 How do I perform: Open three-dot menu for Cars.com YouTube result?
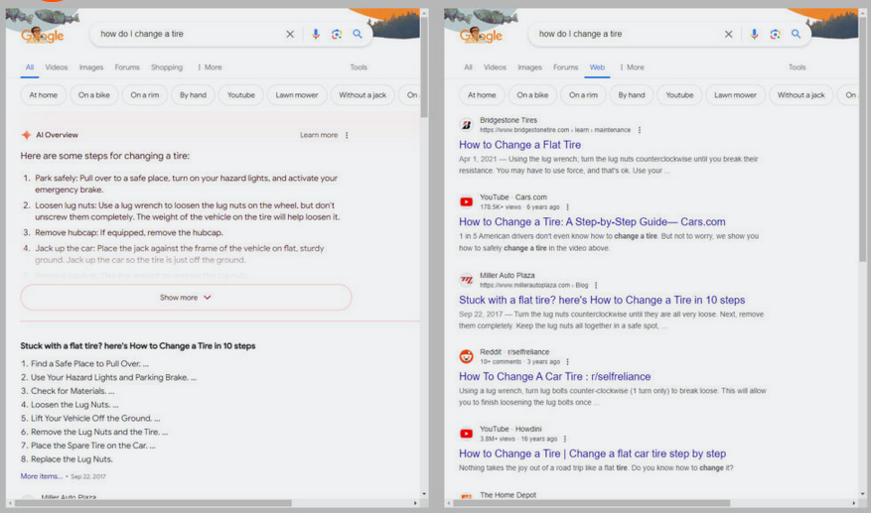[x=567, y=207]
